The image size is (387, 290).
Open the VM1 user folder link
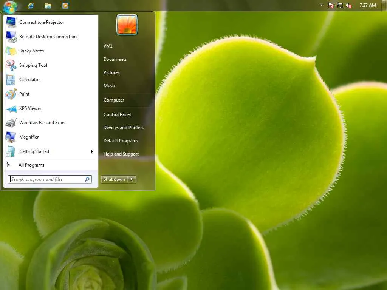(x=108, y=46)
